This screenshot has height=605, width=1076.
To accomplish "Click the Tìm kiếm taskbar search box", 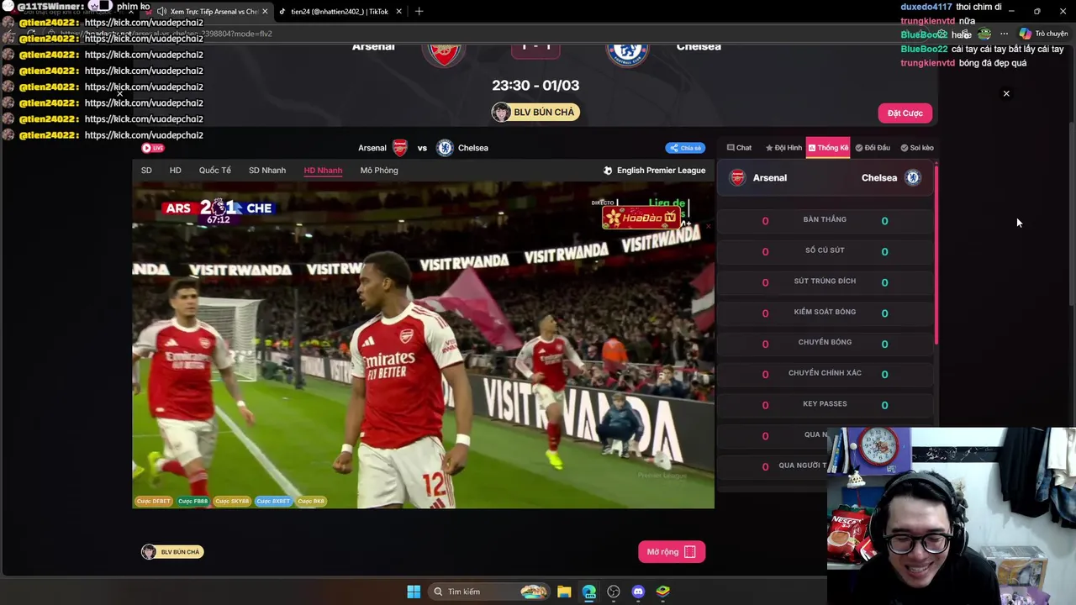I will (x=489, y=592).
